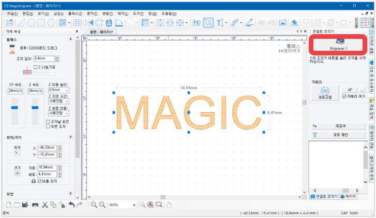Select the Arrow pointer tool
This screenshot has height=218, width=376.
click(x=208, y=23)
